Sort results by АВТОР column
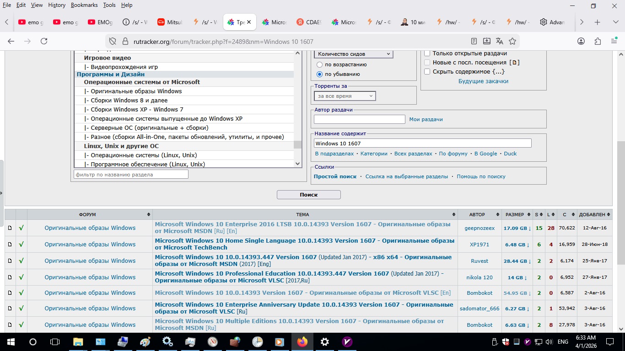 [480, 214]
